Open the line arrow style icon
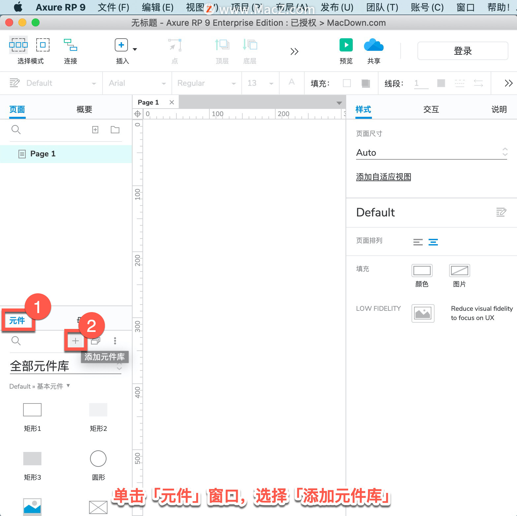The image size is (517, 516). (478, 83)
